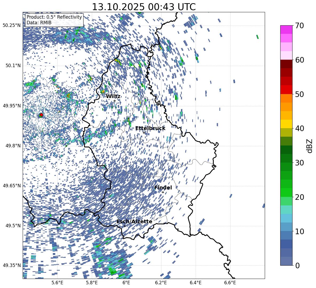Click the 49.65°N latitude label
316x288 pixels.
pos(12,186)
